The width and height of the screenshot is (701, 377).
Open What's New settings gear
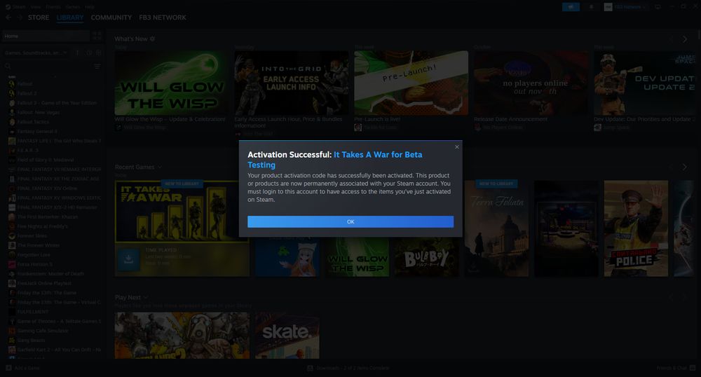pyautogui.click(x=152, y=39)
